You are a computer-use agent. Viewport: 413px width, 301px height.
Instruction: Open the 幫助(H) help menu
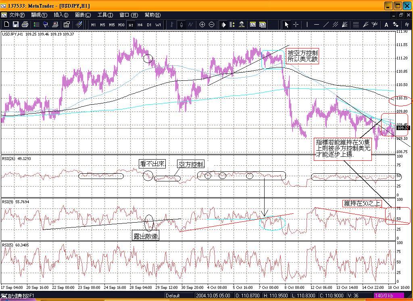click(x=152, y=15)
